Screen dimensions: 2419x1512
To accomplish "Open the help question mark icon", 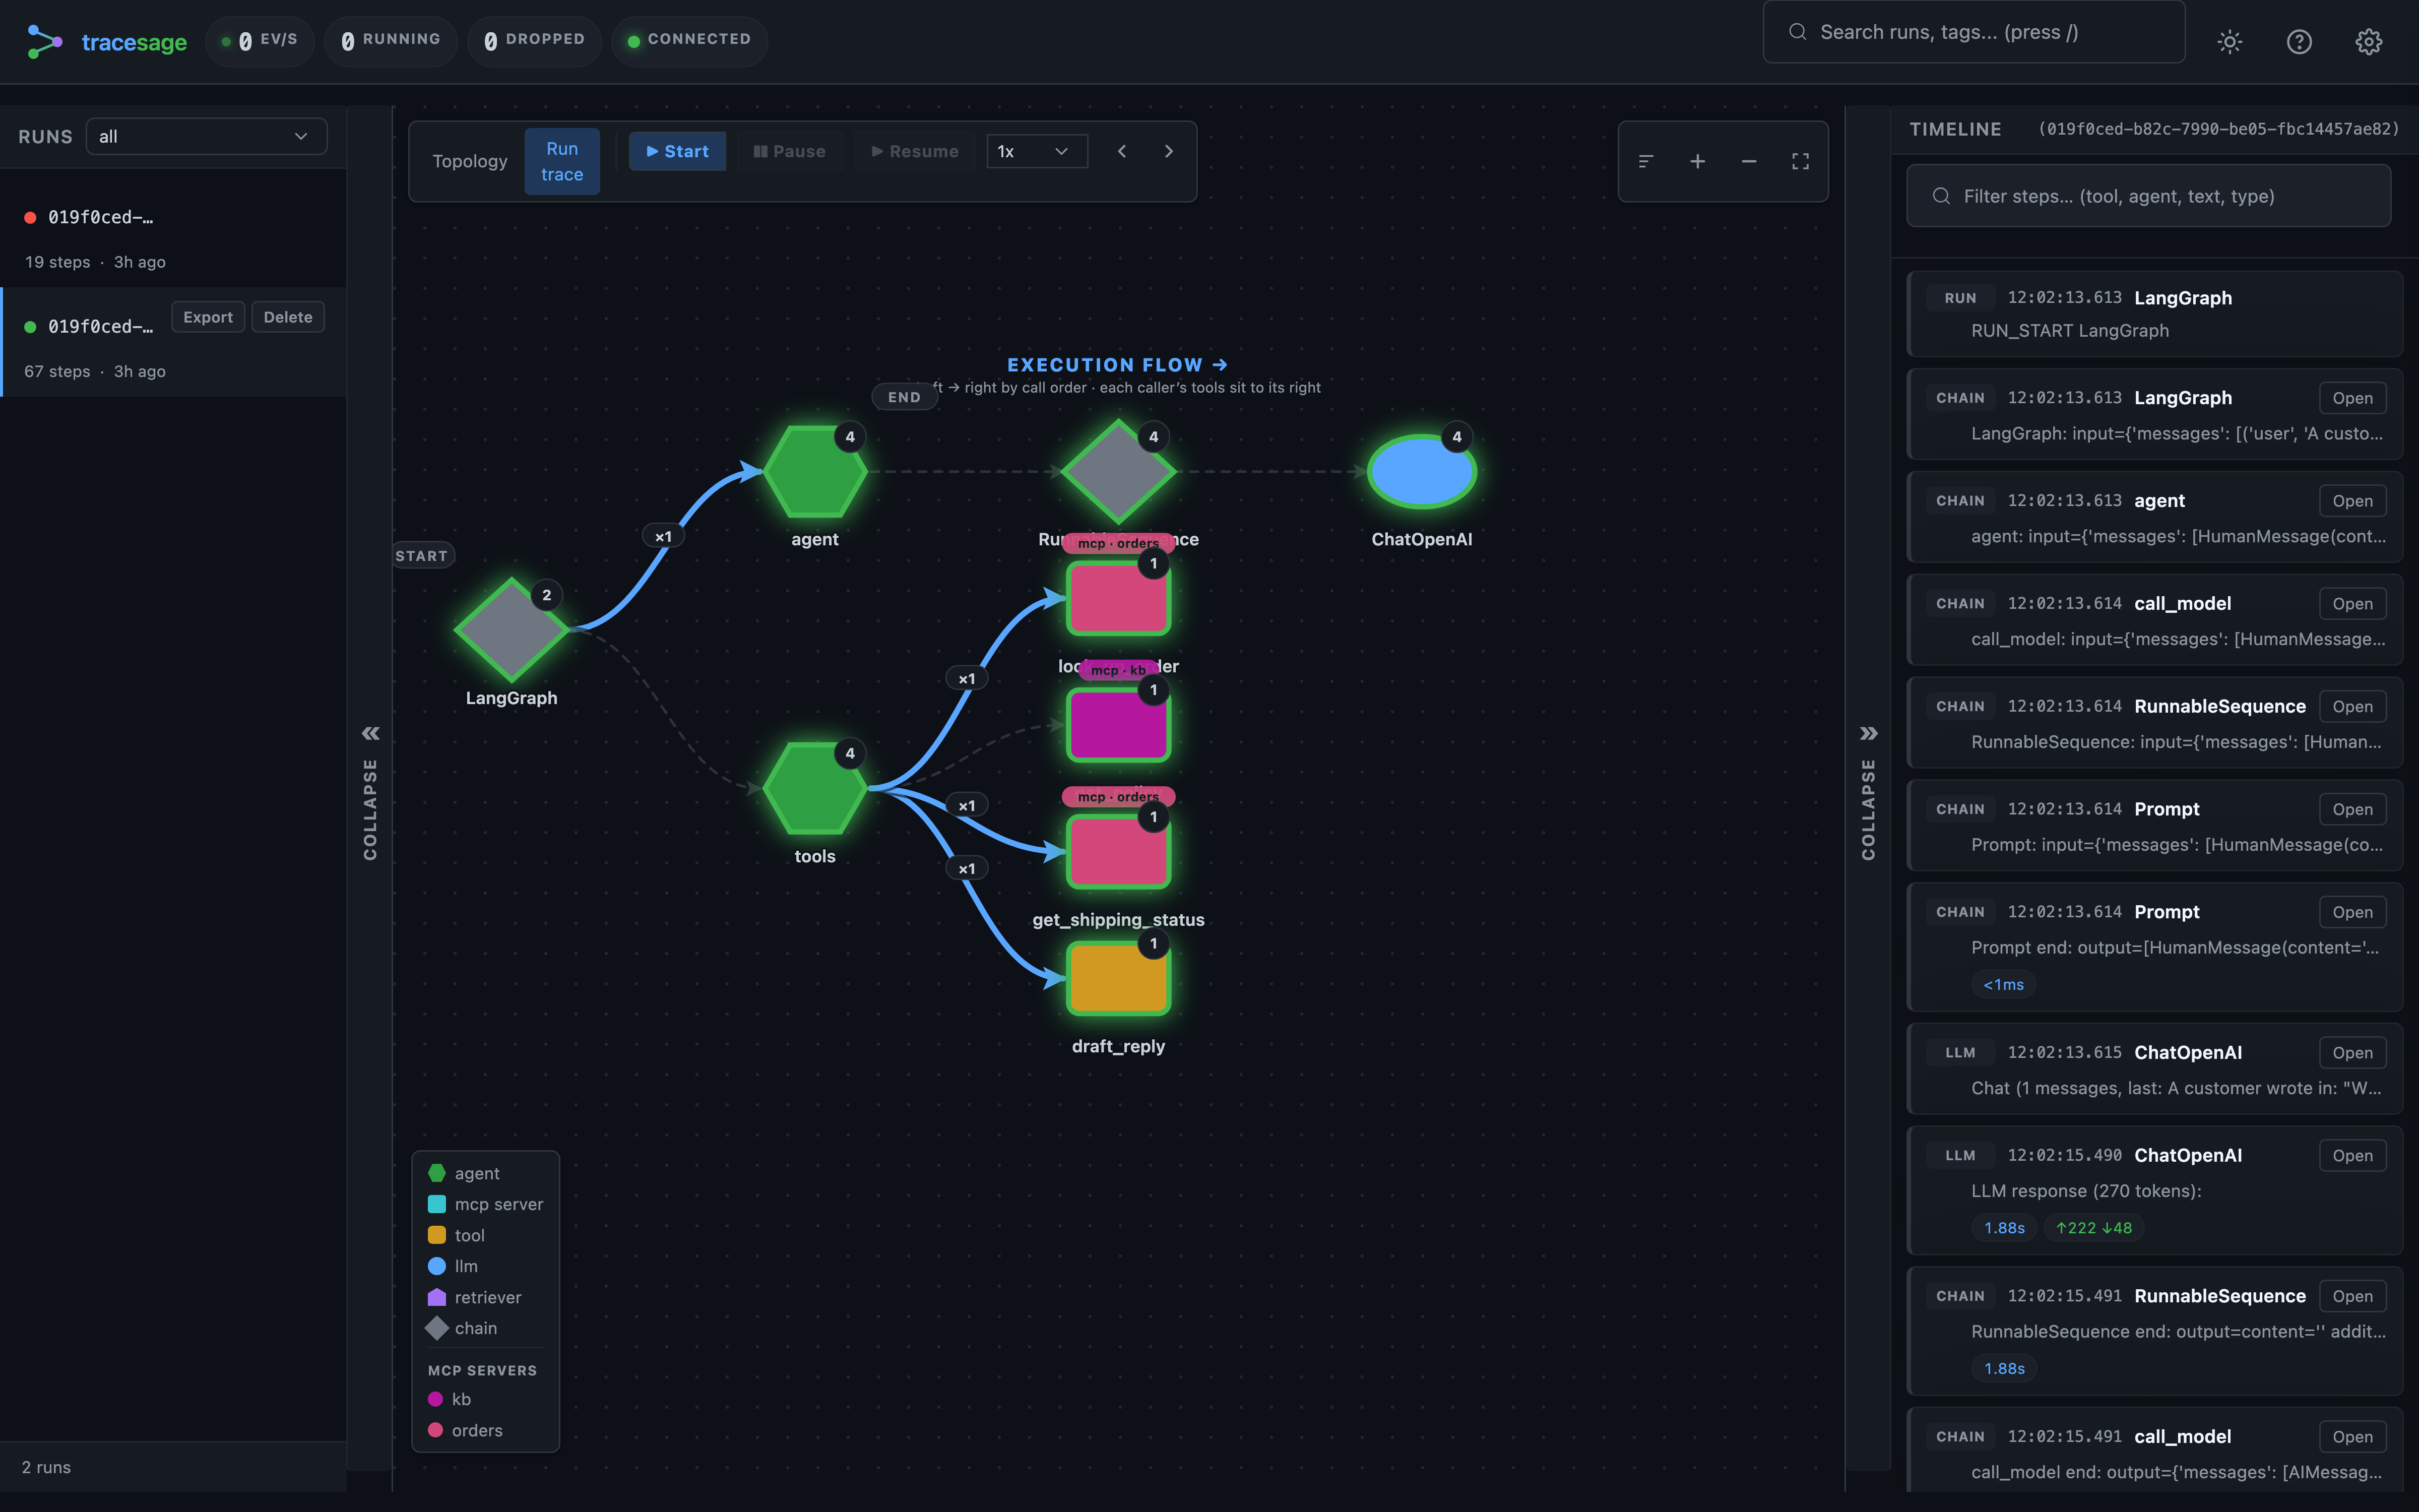I will coord(2299,42).
